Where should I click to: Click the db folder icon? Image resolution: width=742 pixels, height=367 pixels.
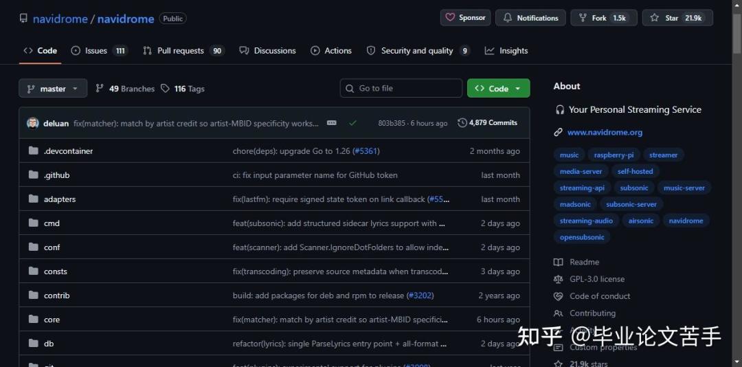pyautogui.click(x=33, y=344)
